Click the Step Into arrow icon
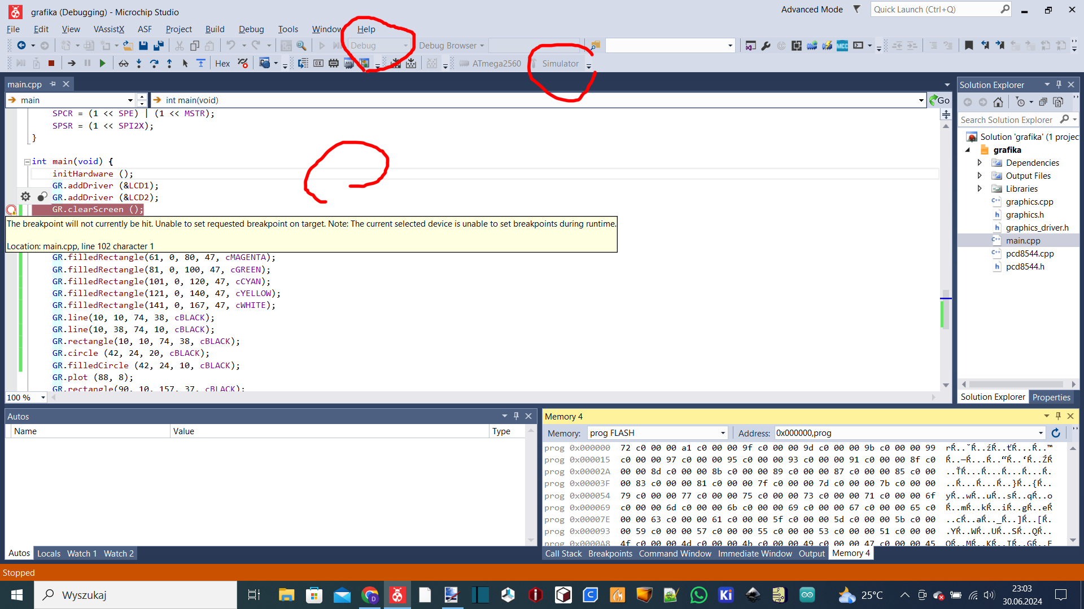 pyautogui.click(x=139, y=64)
